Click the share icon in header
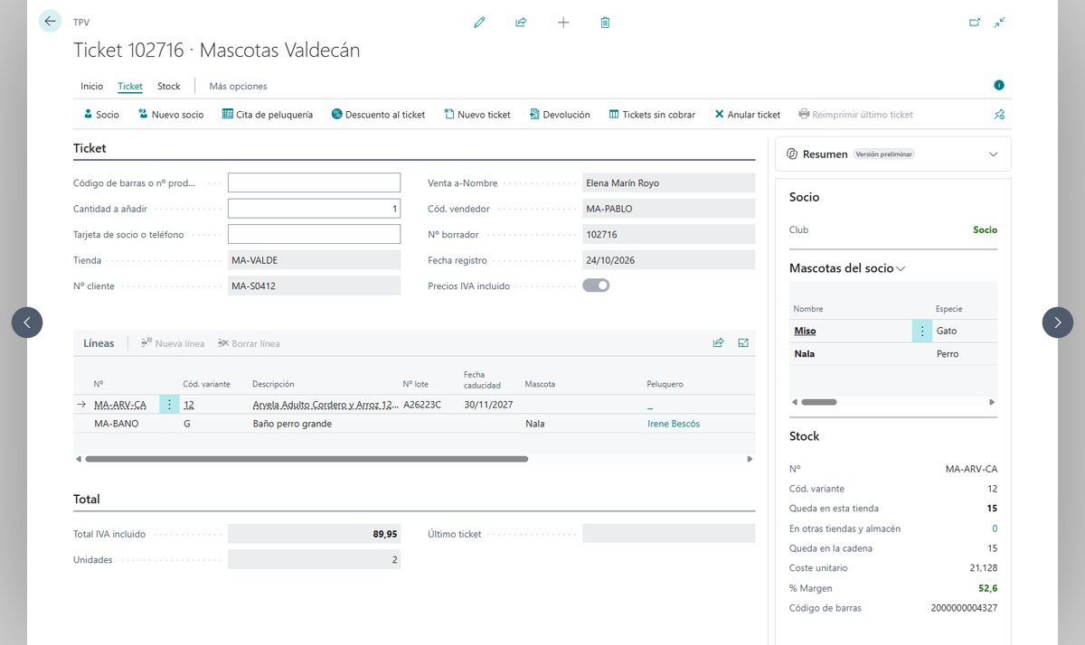The width and height of the screenshot is (1085, 645). point(521,23)
